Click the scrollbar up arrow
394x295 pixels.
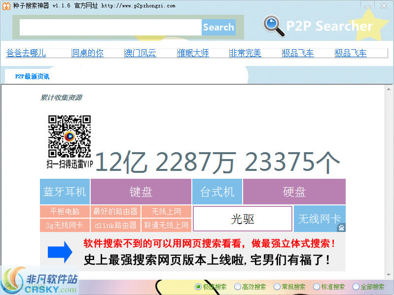[x=389, y=89]
